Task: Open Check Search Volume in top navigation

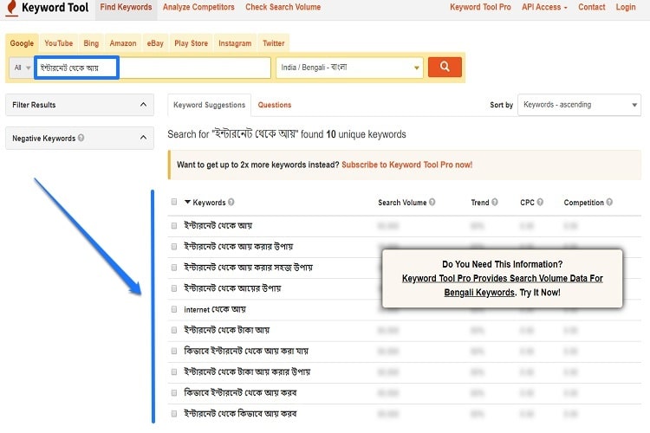Action: coord(283,7)
